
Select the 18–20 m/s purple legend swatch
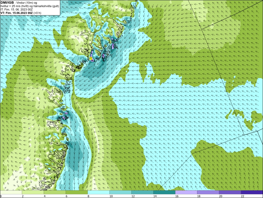[x=208, y=192]
